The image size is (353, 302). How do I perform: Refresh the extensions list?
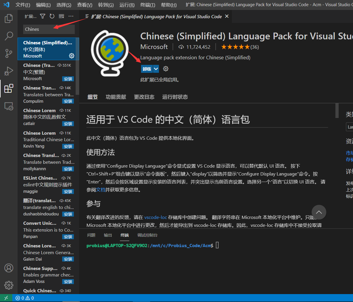52,16
